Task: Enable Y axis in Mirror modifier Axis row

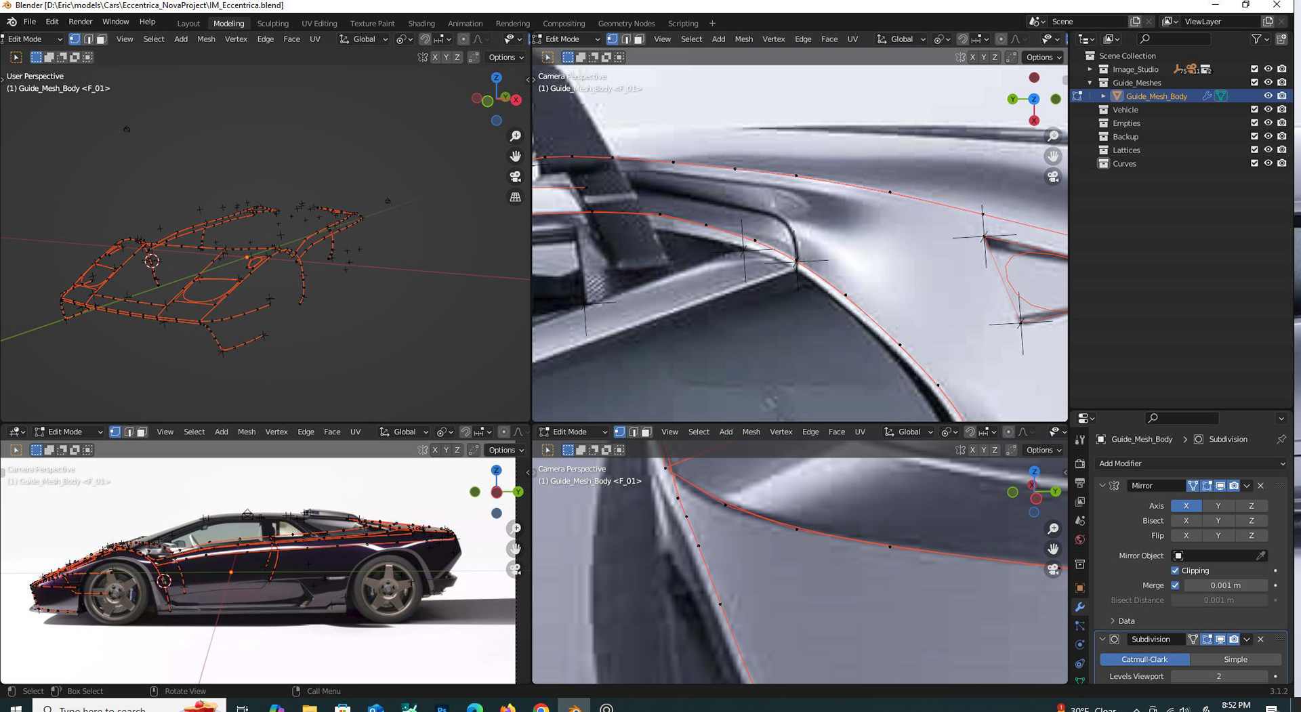Action: (x=1218, y=505)
